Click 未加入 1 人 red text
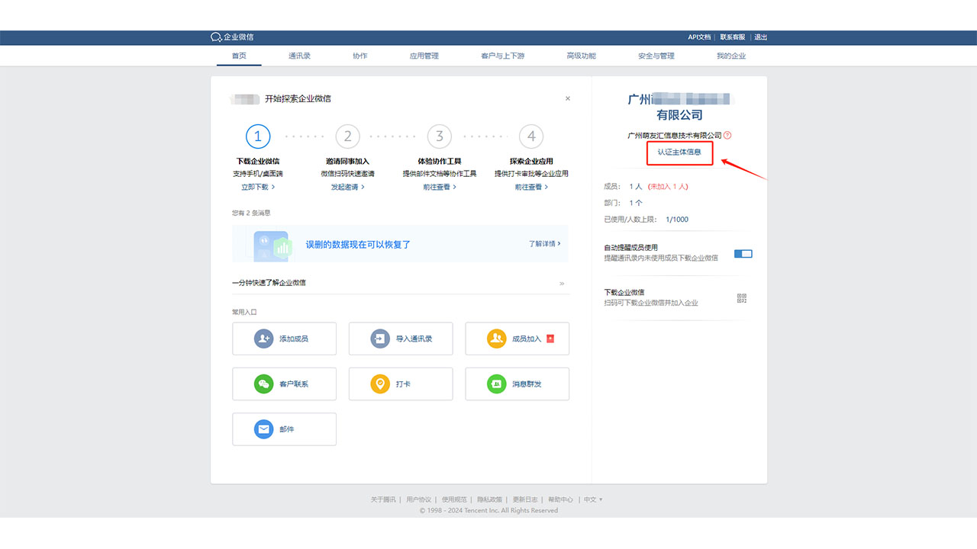977x549 pixels. 668,187
